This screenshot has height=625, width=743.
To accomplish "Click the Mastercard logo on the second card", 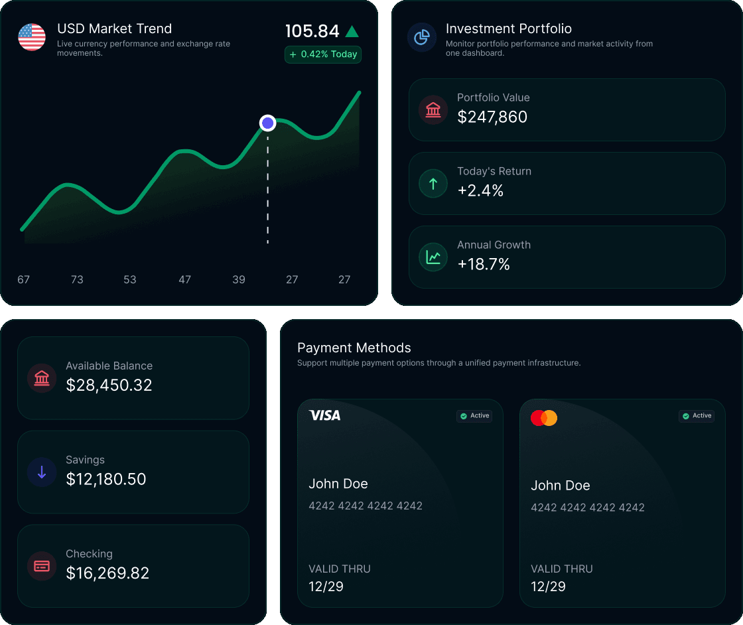I will 544,418.
